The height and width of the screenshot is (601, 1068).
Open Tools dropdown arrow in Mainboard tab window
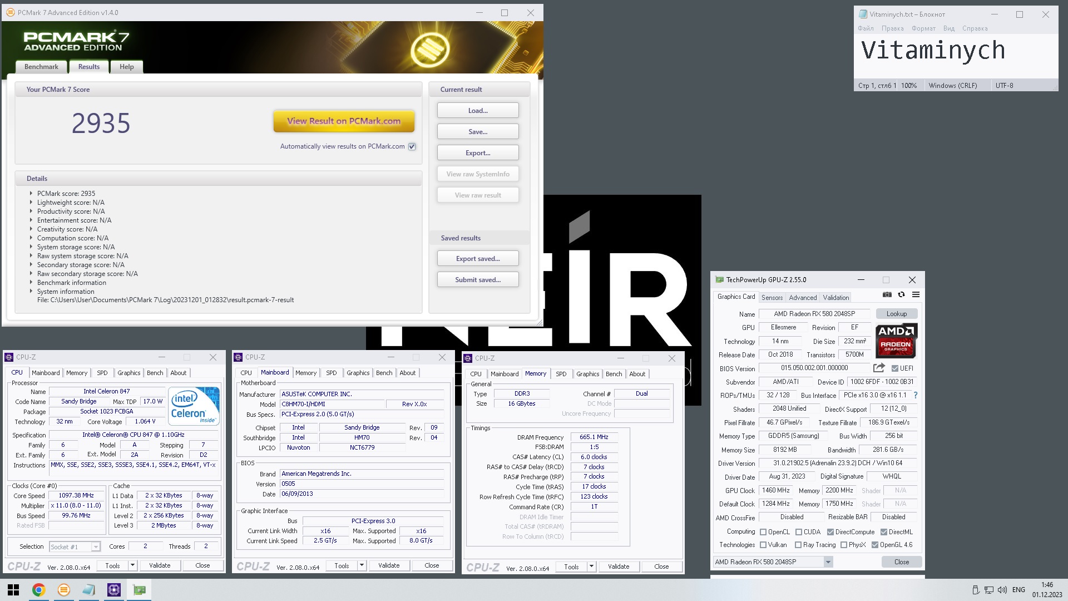coord(362,565)
